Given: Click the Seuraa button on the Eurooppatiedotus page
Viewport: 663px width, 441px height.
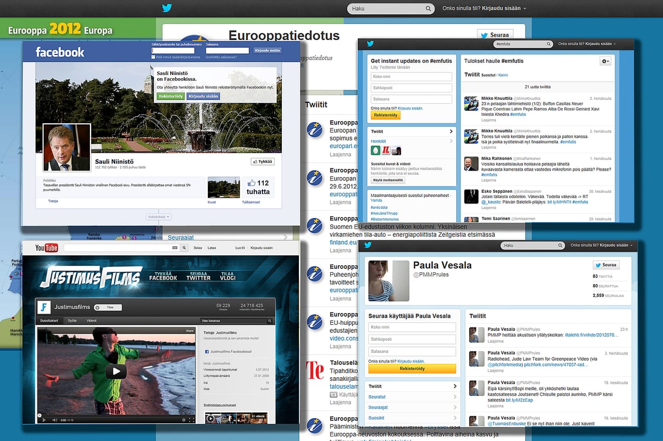Looking at the screenshot, I should coord(496,35).
